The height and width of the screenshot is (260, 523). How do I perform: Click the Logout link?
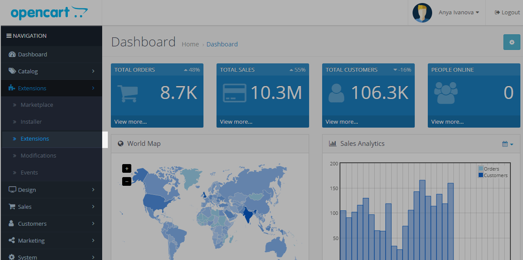[x=507, y=13]
